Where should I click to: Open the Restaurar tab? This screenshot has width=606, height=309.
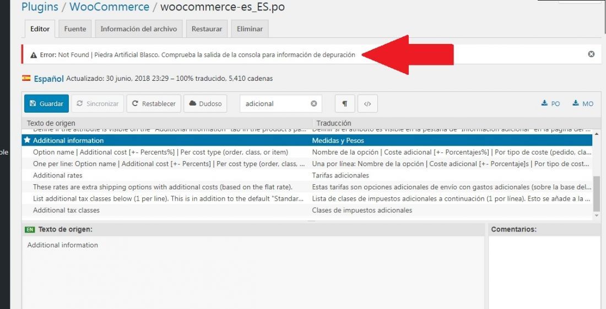[x=207, y=29]
